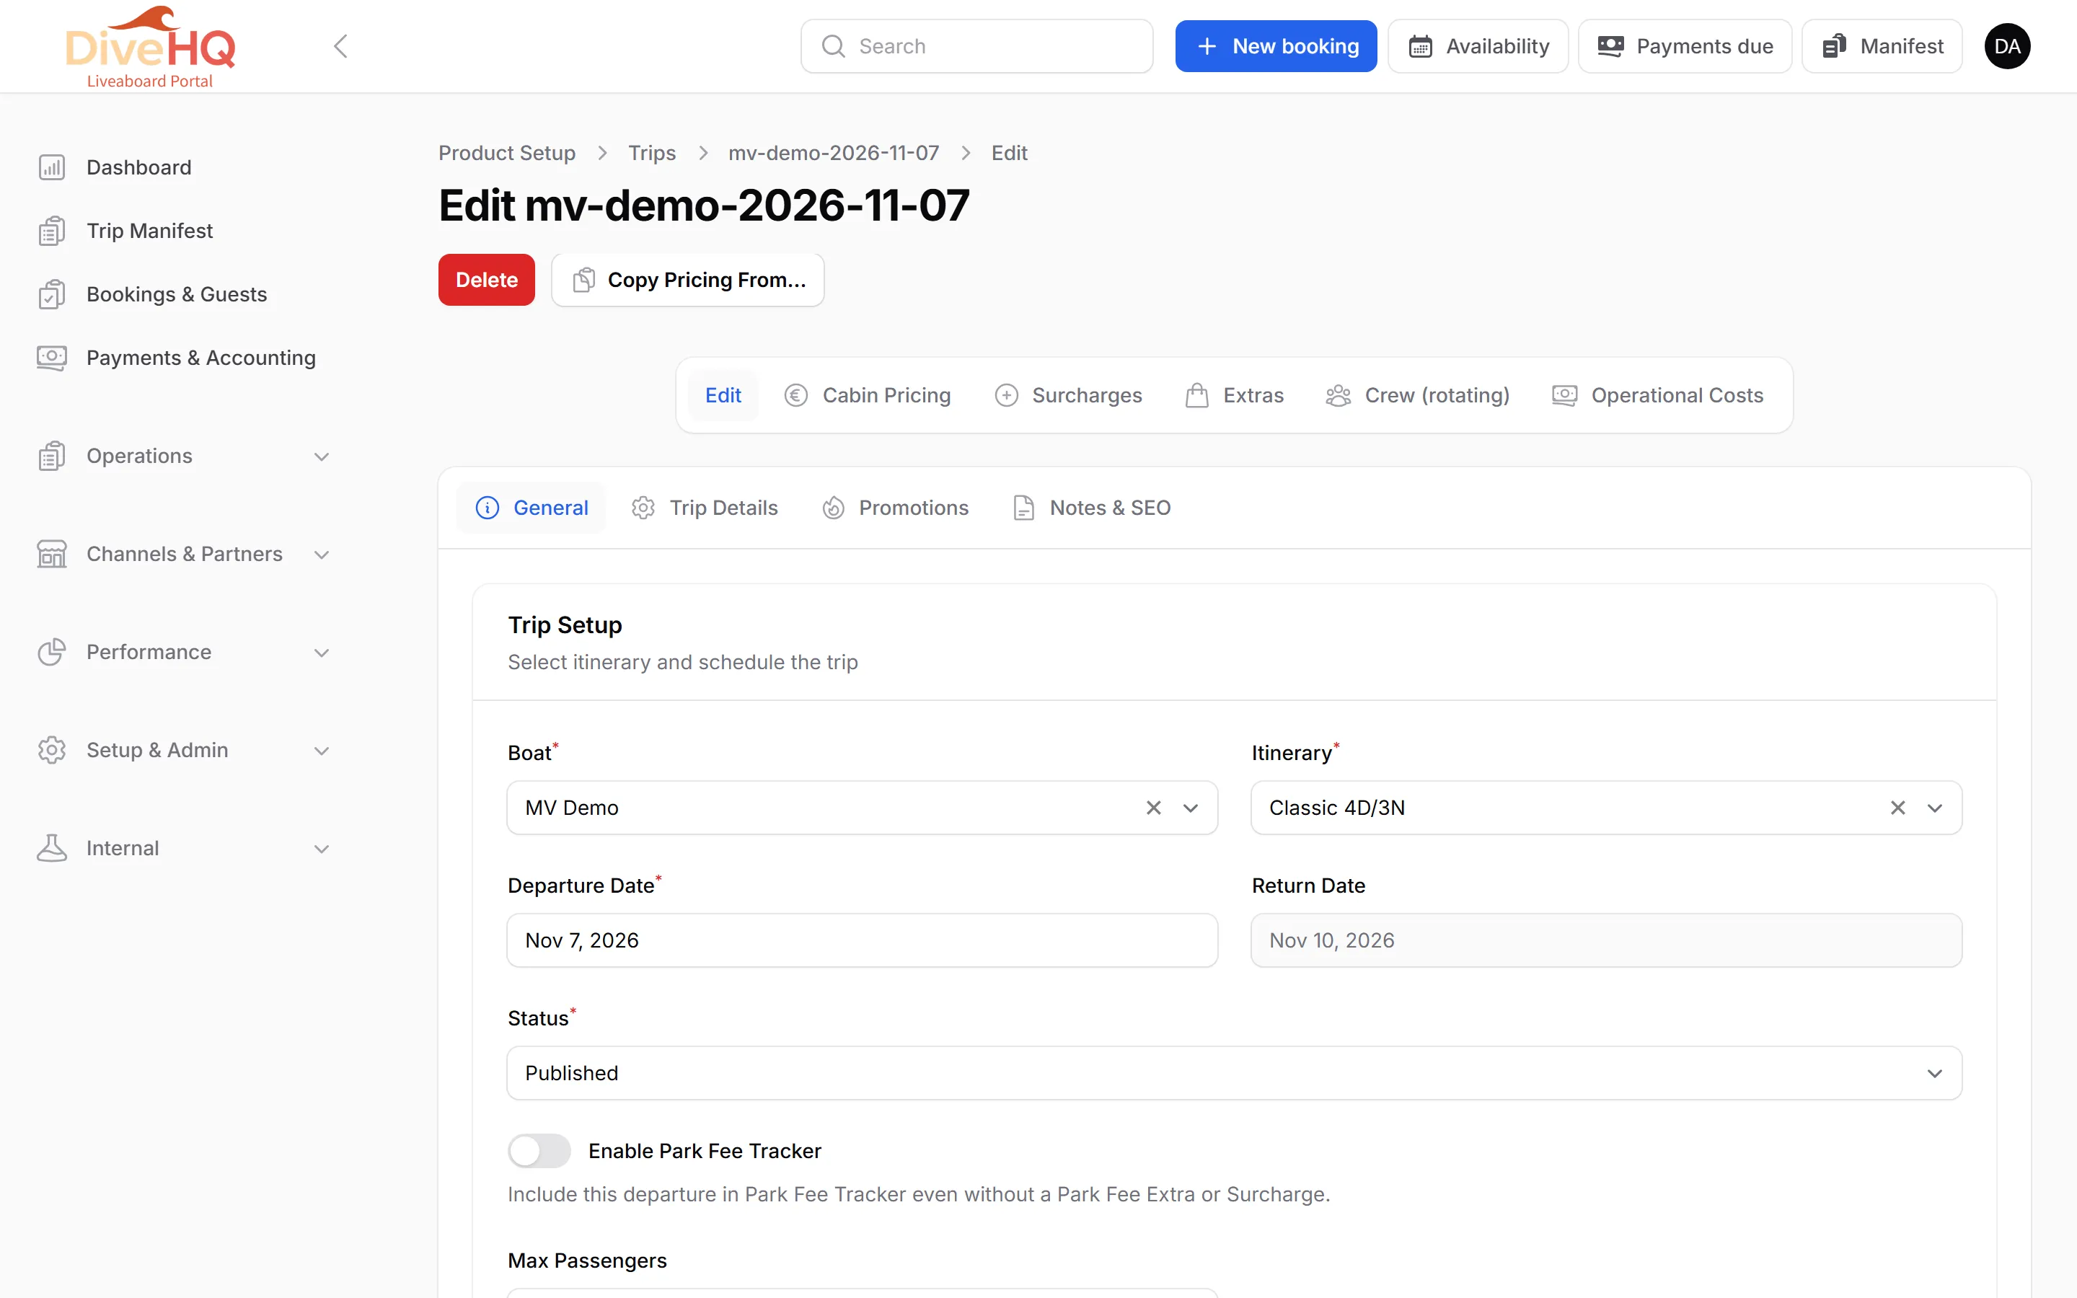Click the Bookings & Guests checklist icon
The width and height of the screenshot is (2077, 1298).
[x=51, y=294]
